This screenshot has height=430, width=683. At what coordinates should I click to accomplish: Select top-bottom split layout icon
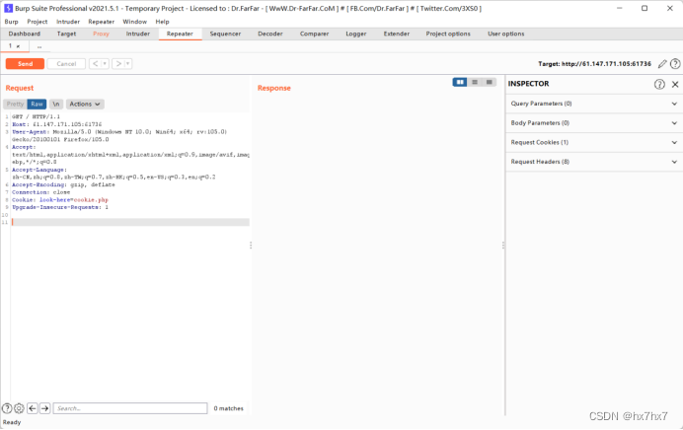coord(475,82)
